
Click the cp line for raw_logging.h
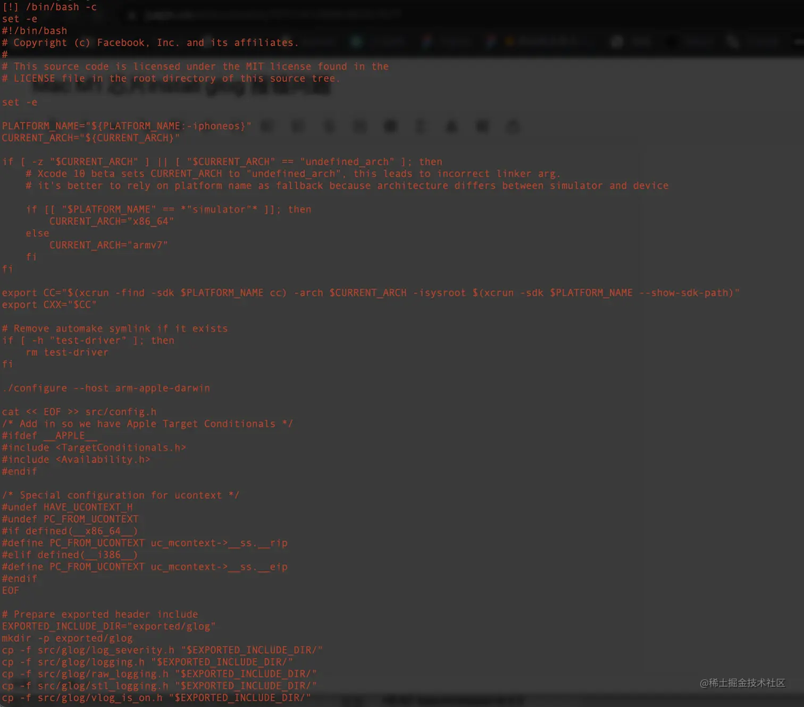160,674
